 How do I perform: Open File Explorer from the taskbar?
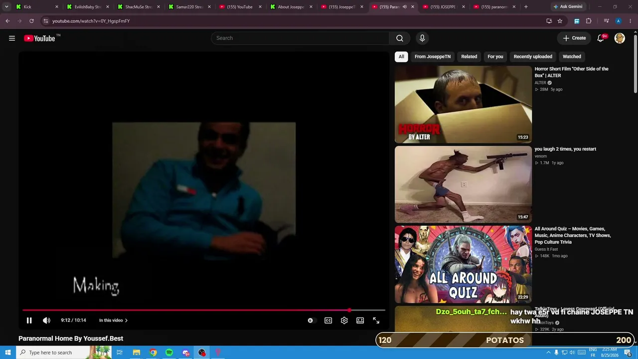click(x=136, y=353)
